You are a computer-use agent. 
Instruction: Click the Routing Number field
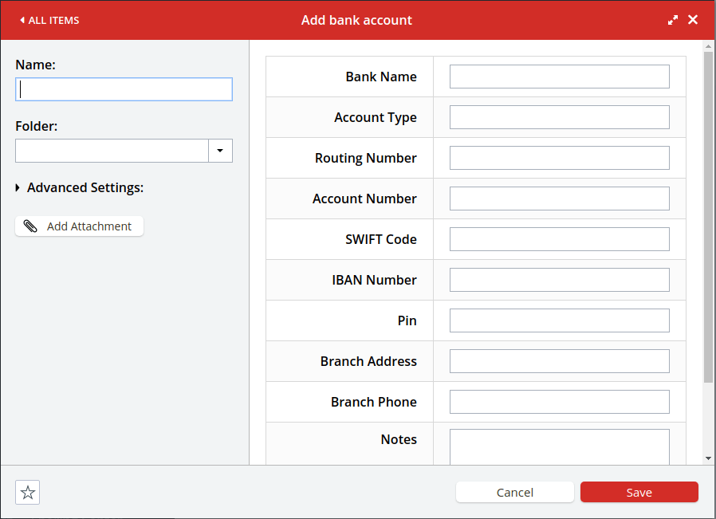click(x=560, y=158)
